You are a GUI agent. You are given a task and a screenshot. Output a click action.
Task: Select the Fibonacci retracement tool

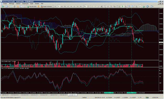click(105, 7)
